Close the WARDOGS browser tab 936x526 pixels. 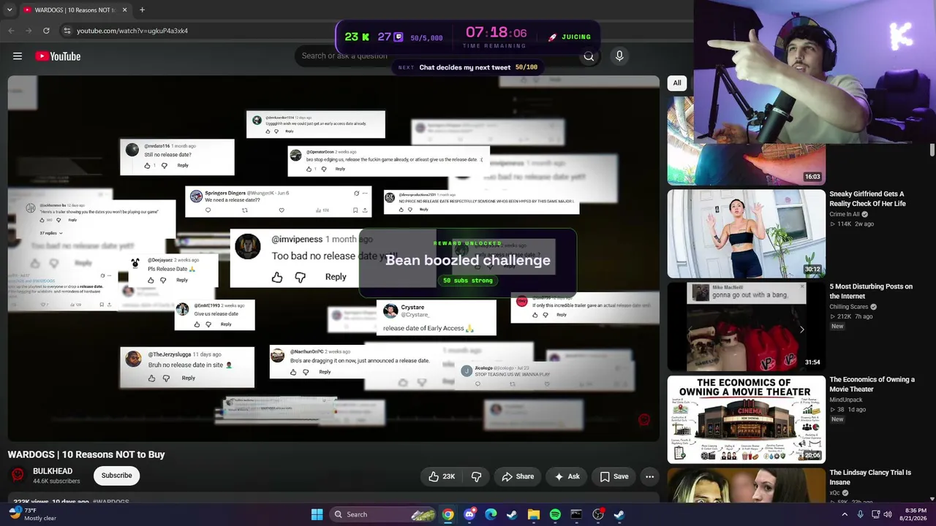[124, 10]
